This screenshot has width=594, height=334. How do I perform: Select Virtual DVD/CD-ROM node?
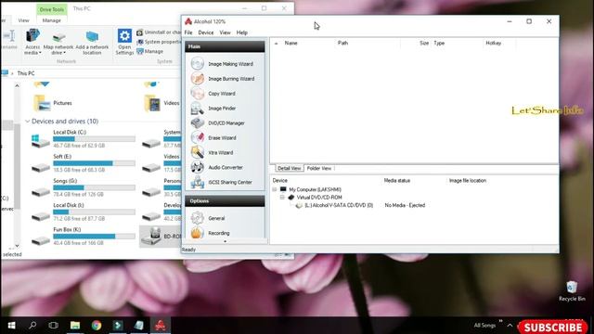coord(319,198)
